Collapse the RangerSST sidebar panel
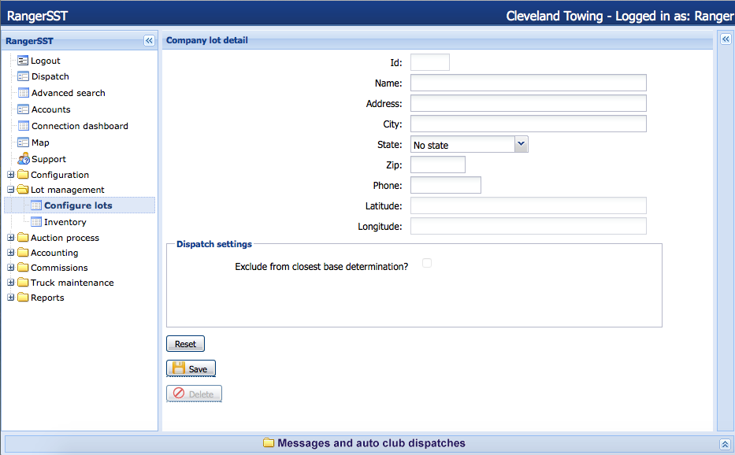 tap(149, 41)
